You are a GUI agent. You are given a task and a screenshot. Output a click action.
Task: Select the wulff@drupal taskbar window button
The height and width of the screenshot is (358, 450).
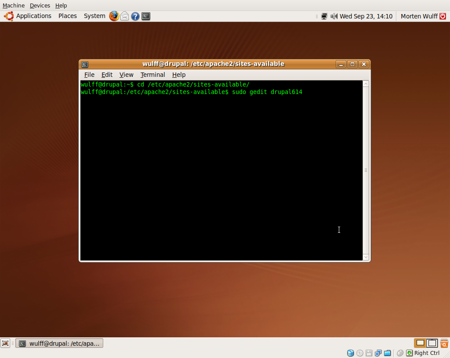[59, 344]
